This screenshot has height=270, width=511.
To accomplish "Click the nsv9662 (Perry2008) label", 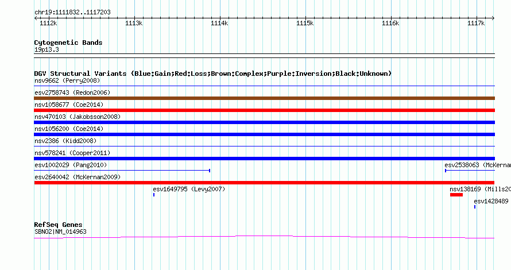I will tap(67, 80).
